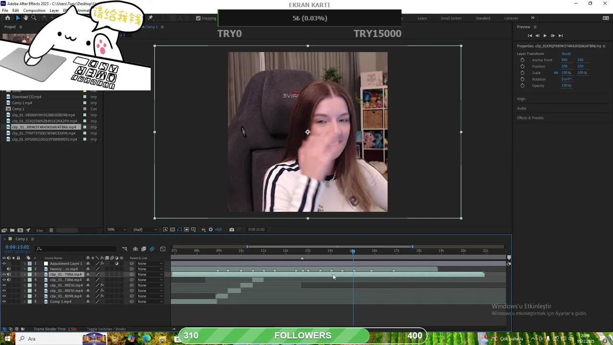This screenshot has width=613, height=345.
Task: Toggle the Scale stopwatch
Action: (x=522, y=73)
